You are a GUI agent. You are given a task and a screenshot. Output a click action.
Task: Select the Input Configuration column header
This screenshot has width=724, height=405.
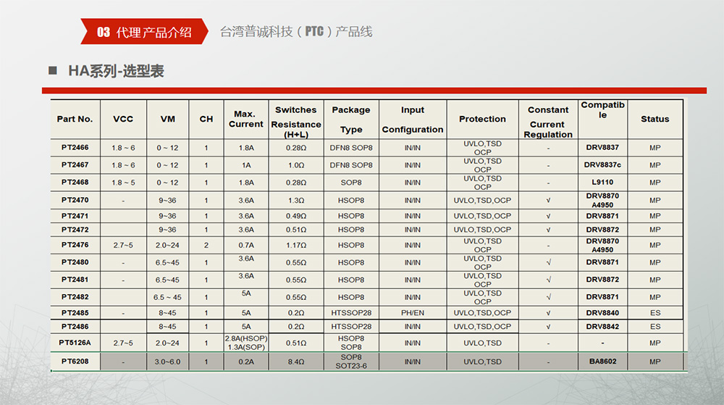[413, 120]
